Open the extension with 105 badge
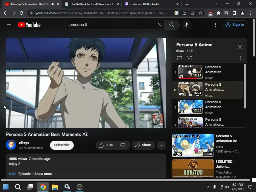Viewport: 256px width, 192px height. pyautogui.click(x=210, y=13)
